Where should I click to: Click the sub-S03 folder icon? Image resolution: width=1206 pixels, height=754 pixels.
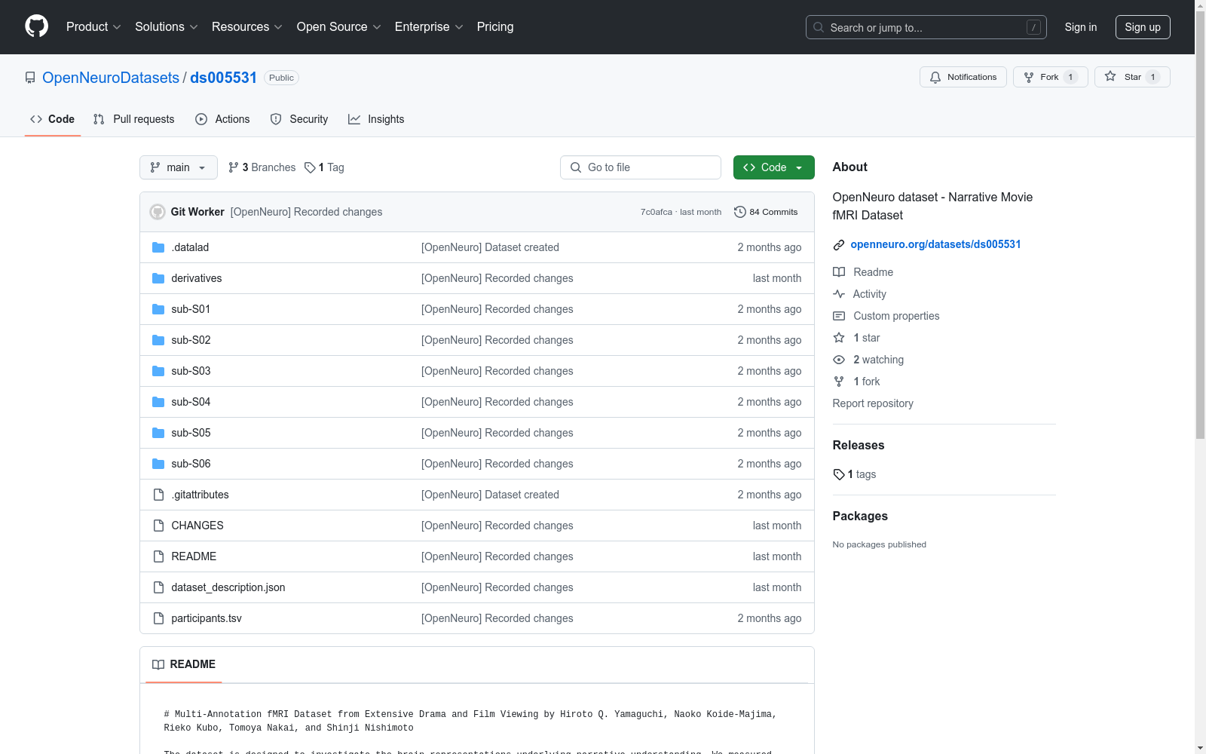point(158,371)
